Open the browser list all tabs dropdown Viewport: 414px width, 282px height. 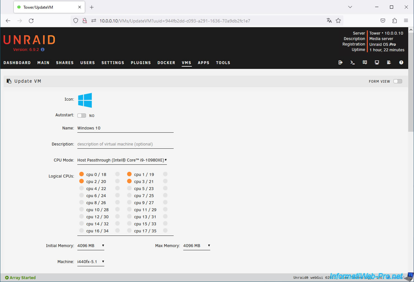point(350,7)
